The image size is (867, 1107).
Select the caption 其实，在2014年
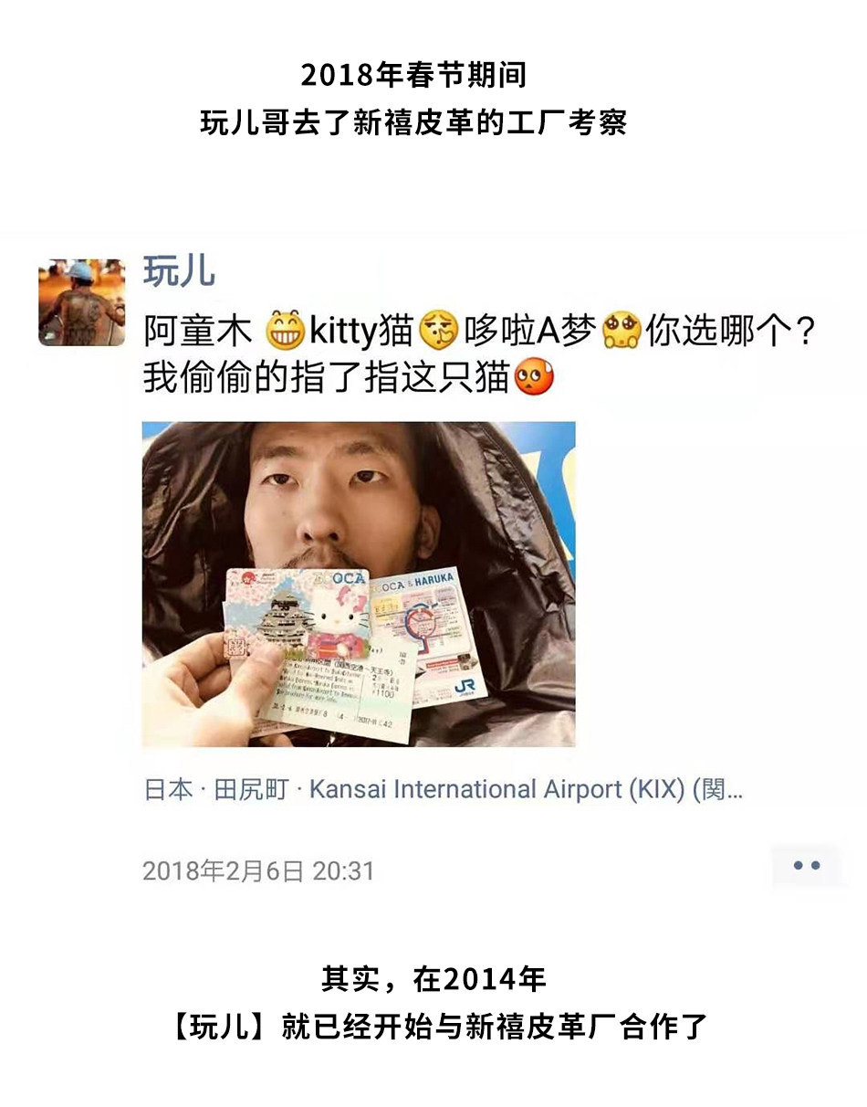coord(433,979)
